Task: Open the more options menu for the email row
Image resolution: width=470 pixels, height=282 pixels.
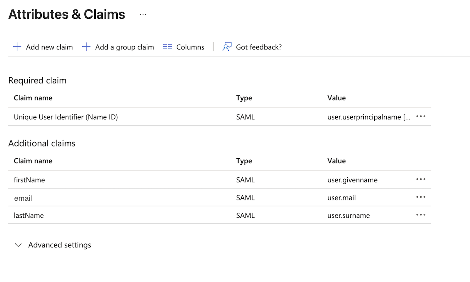Action: tap(421, 197)
